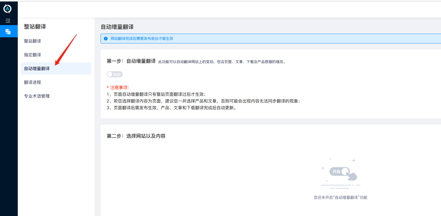Click the plus decoration near the illustration
This screenshot has width=441, height=216.
(354, 160)
